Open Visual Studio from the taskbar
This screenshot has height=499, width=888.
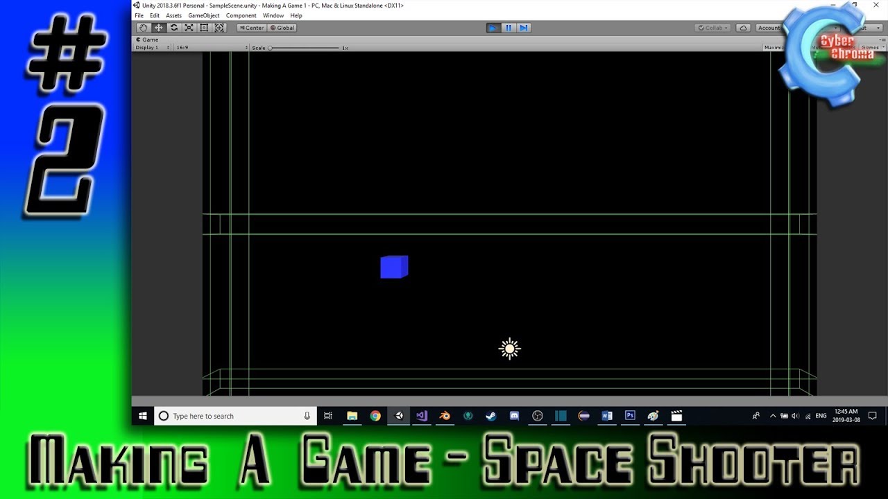click(422, 416)
